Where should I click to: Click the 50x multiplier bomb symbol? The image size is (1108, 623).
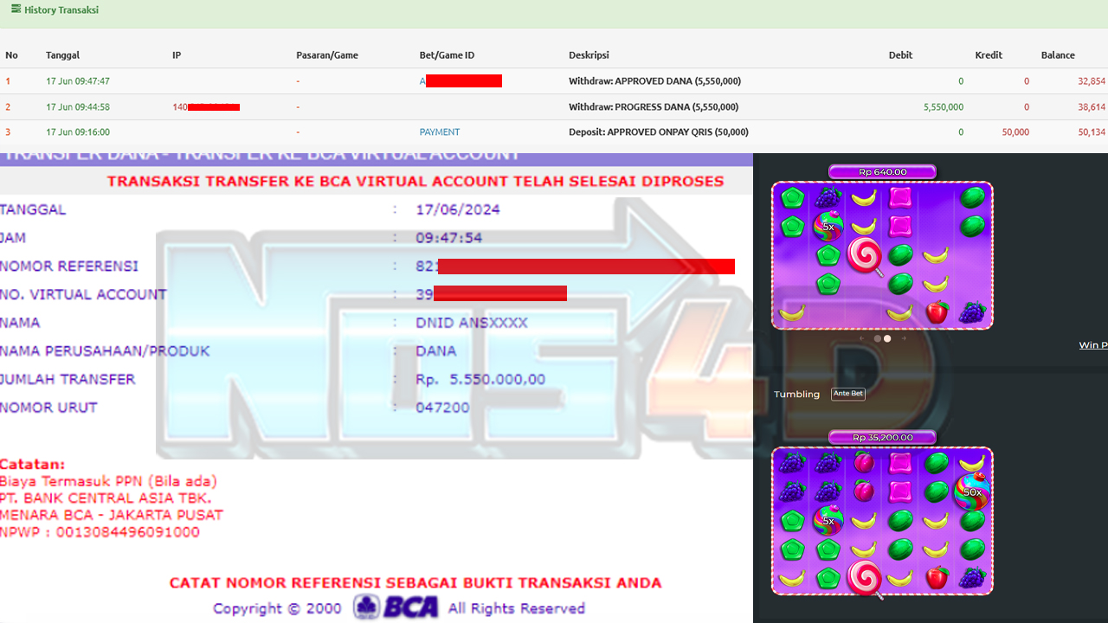coord(972,491)
